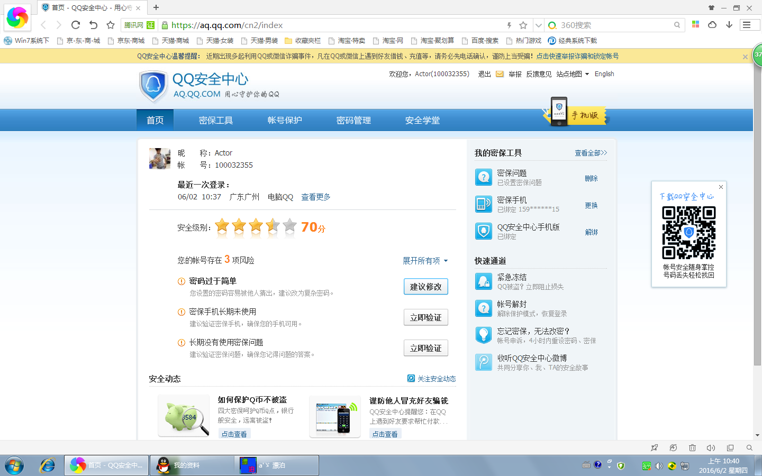
Task: Click the undo/restore closed tab icon
Action: [x=93, y=25]
